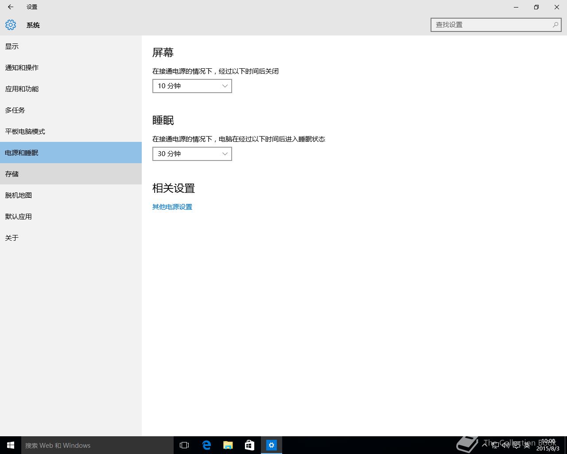Open Task View from the taskbar
This screenshot has width=567, height=454.
point(184,445)
